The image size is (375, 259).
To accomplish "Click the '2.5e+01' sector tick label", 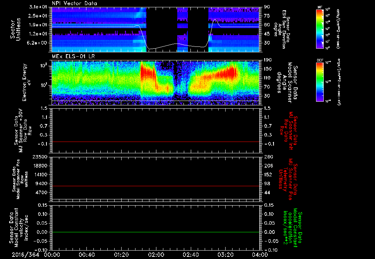I will (x=38, y=16).
